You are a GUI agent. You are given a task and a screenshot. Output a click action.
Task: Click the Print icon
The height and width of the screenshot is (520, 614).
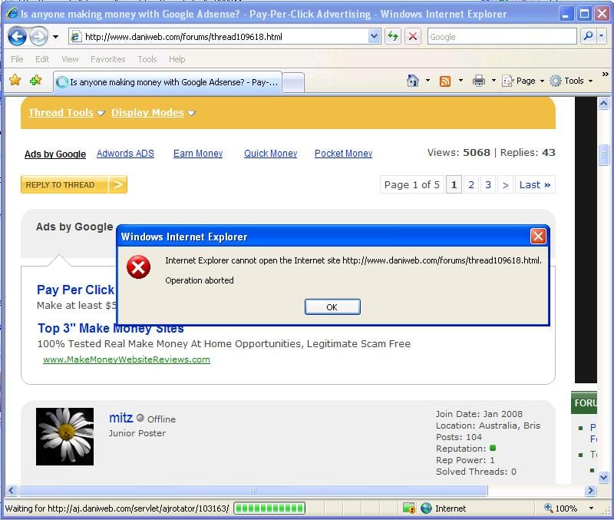pos(478,81)
